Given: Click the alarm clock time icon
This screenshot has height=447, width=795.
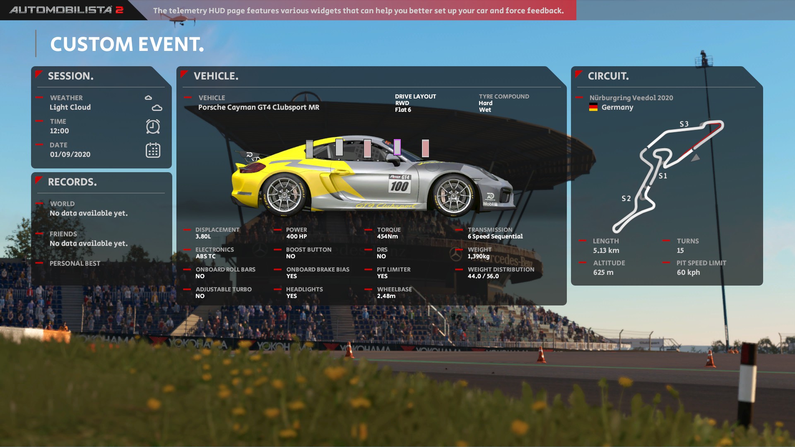Looking at the screenshot, I should (153, 127).
